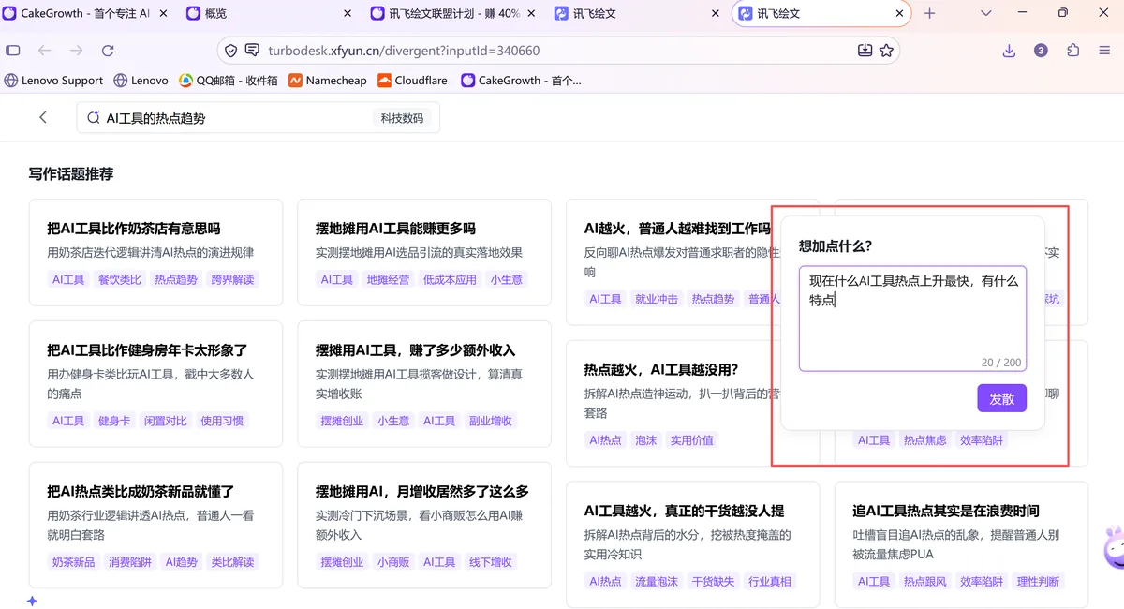Open the CakeGrowth bookmark
Screen dimensions: 1124x609
pos(521,81)
